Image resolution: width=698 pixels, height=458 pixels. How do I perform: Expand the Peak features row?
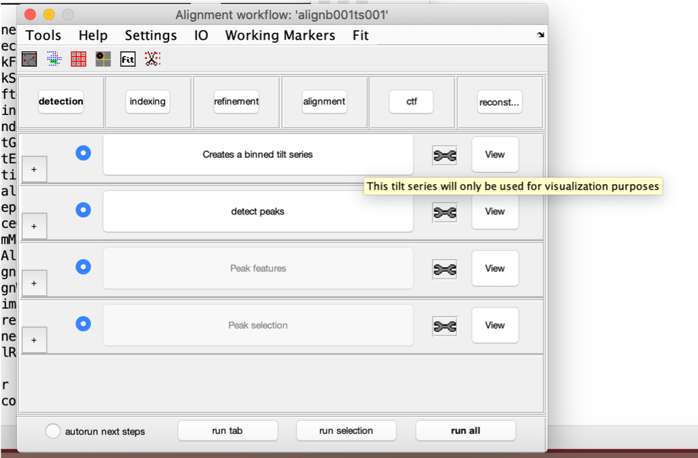(34, 285)
